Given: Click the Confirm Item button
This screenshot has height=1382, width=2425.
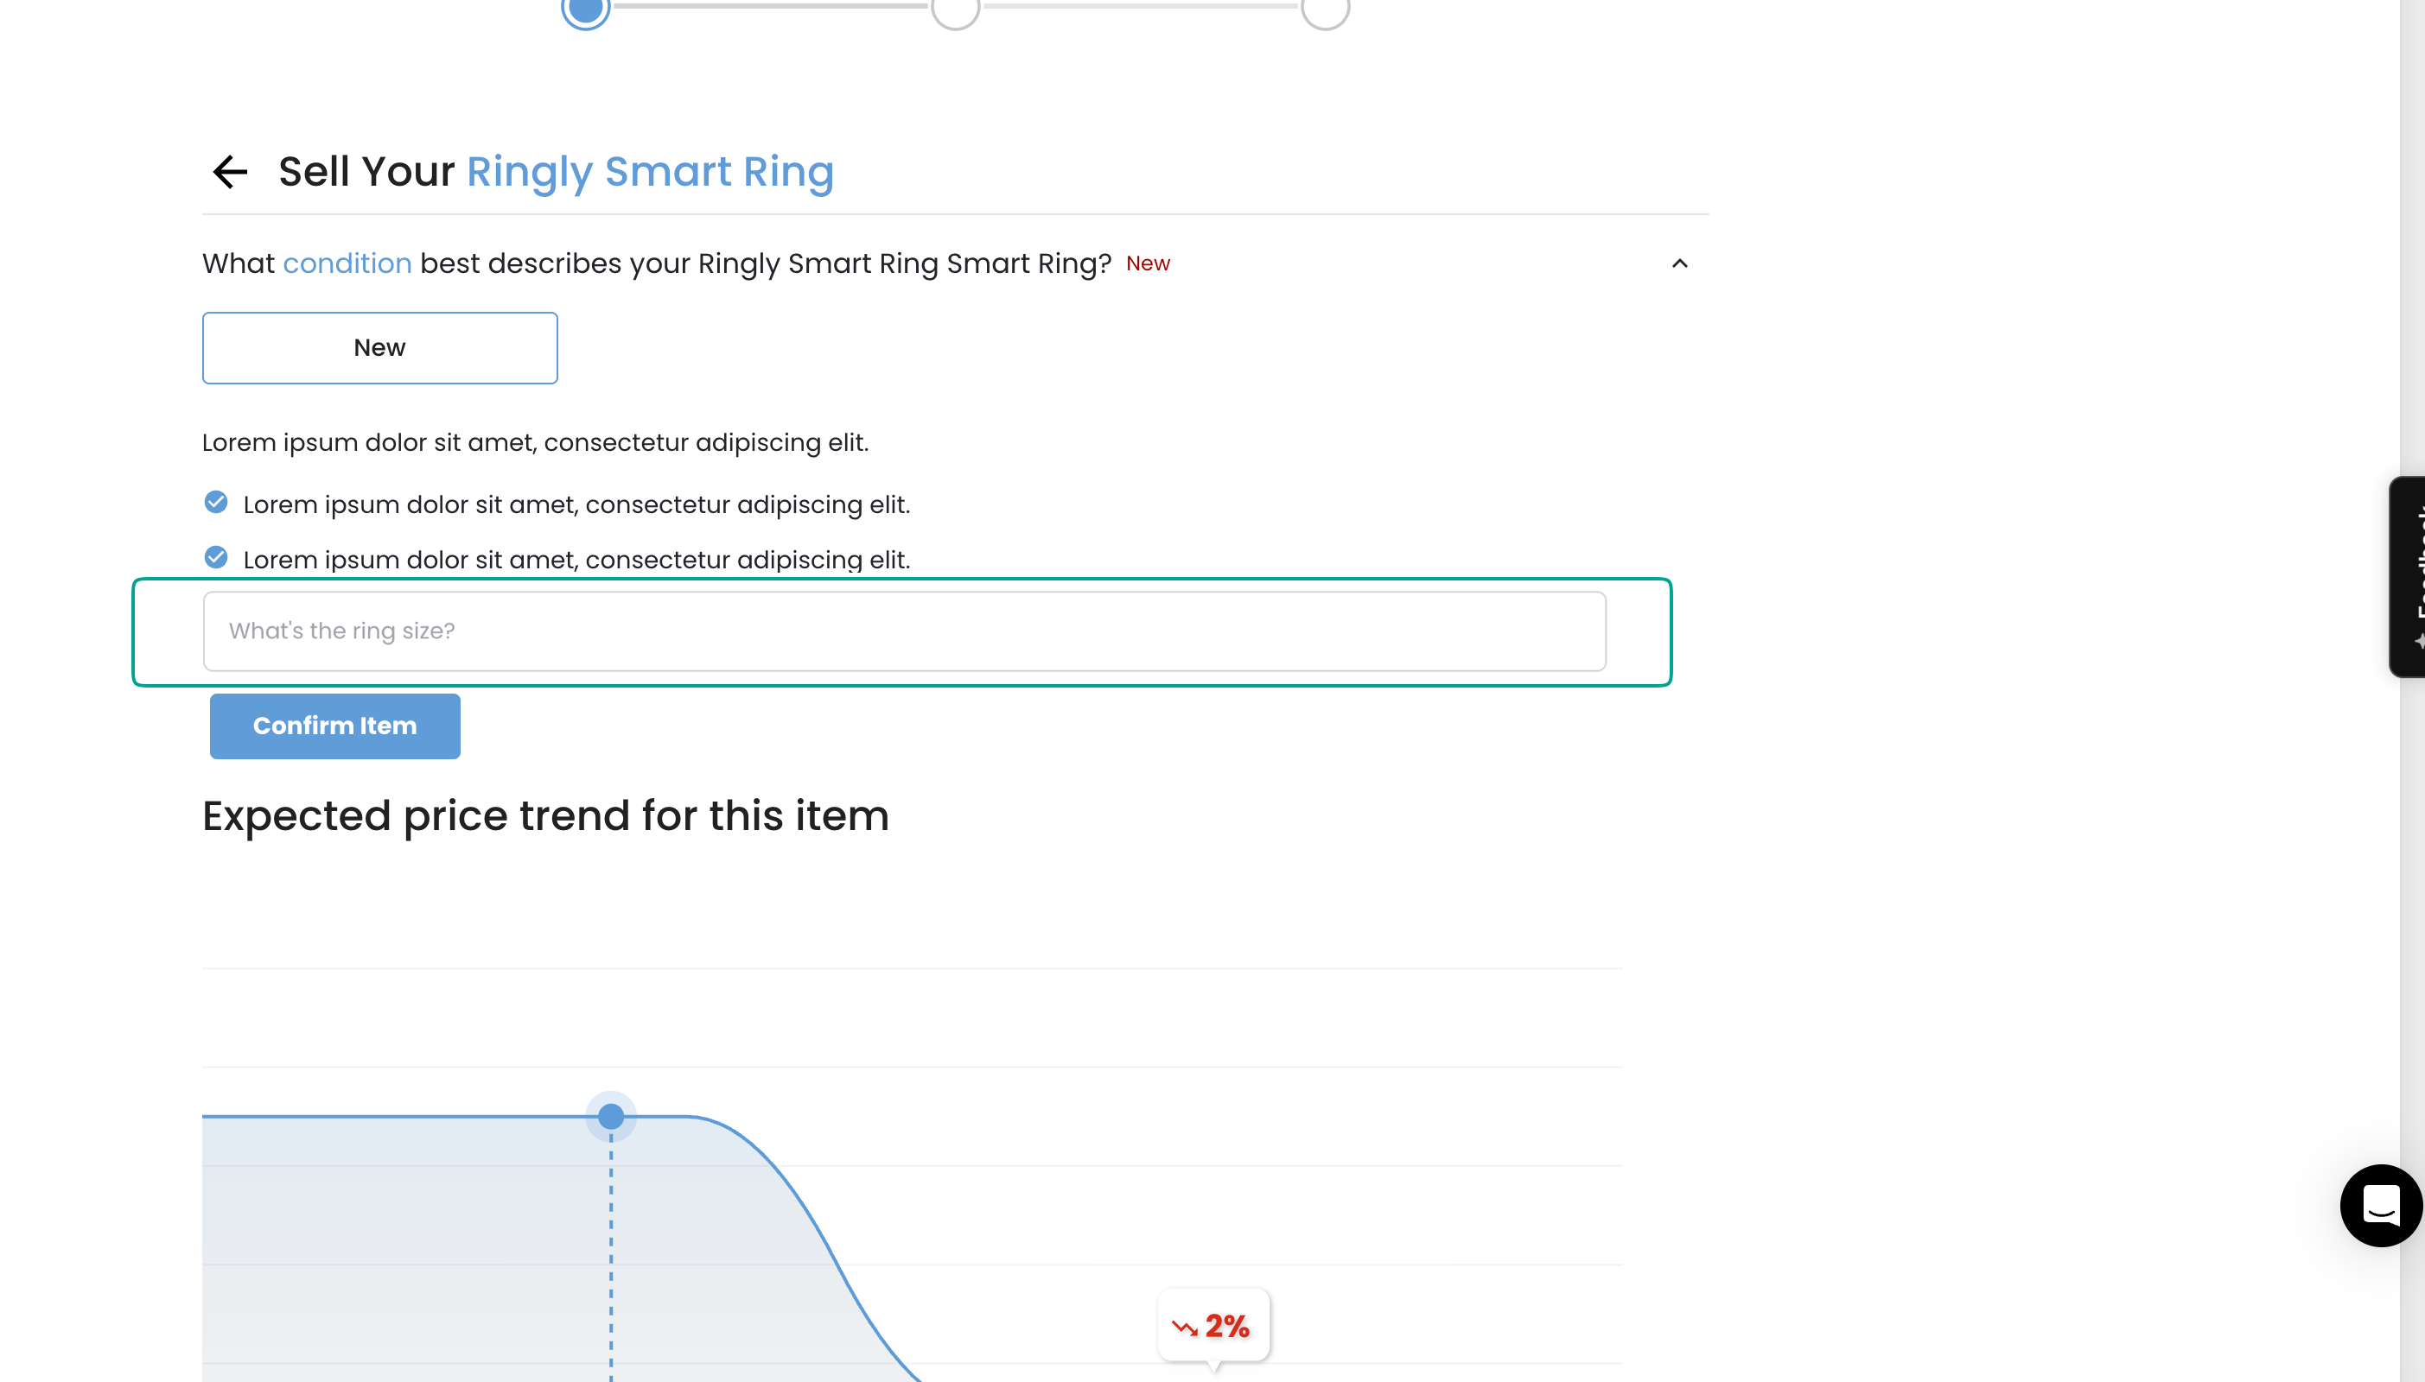Looking at the screenshot, I should [335, 726].
